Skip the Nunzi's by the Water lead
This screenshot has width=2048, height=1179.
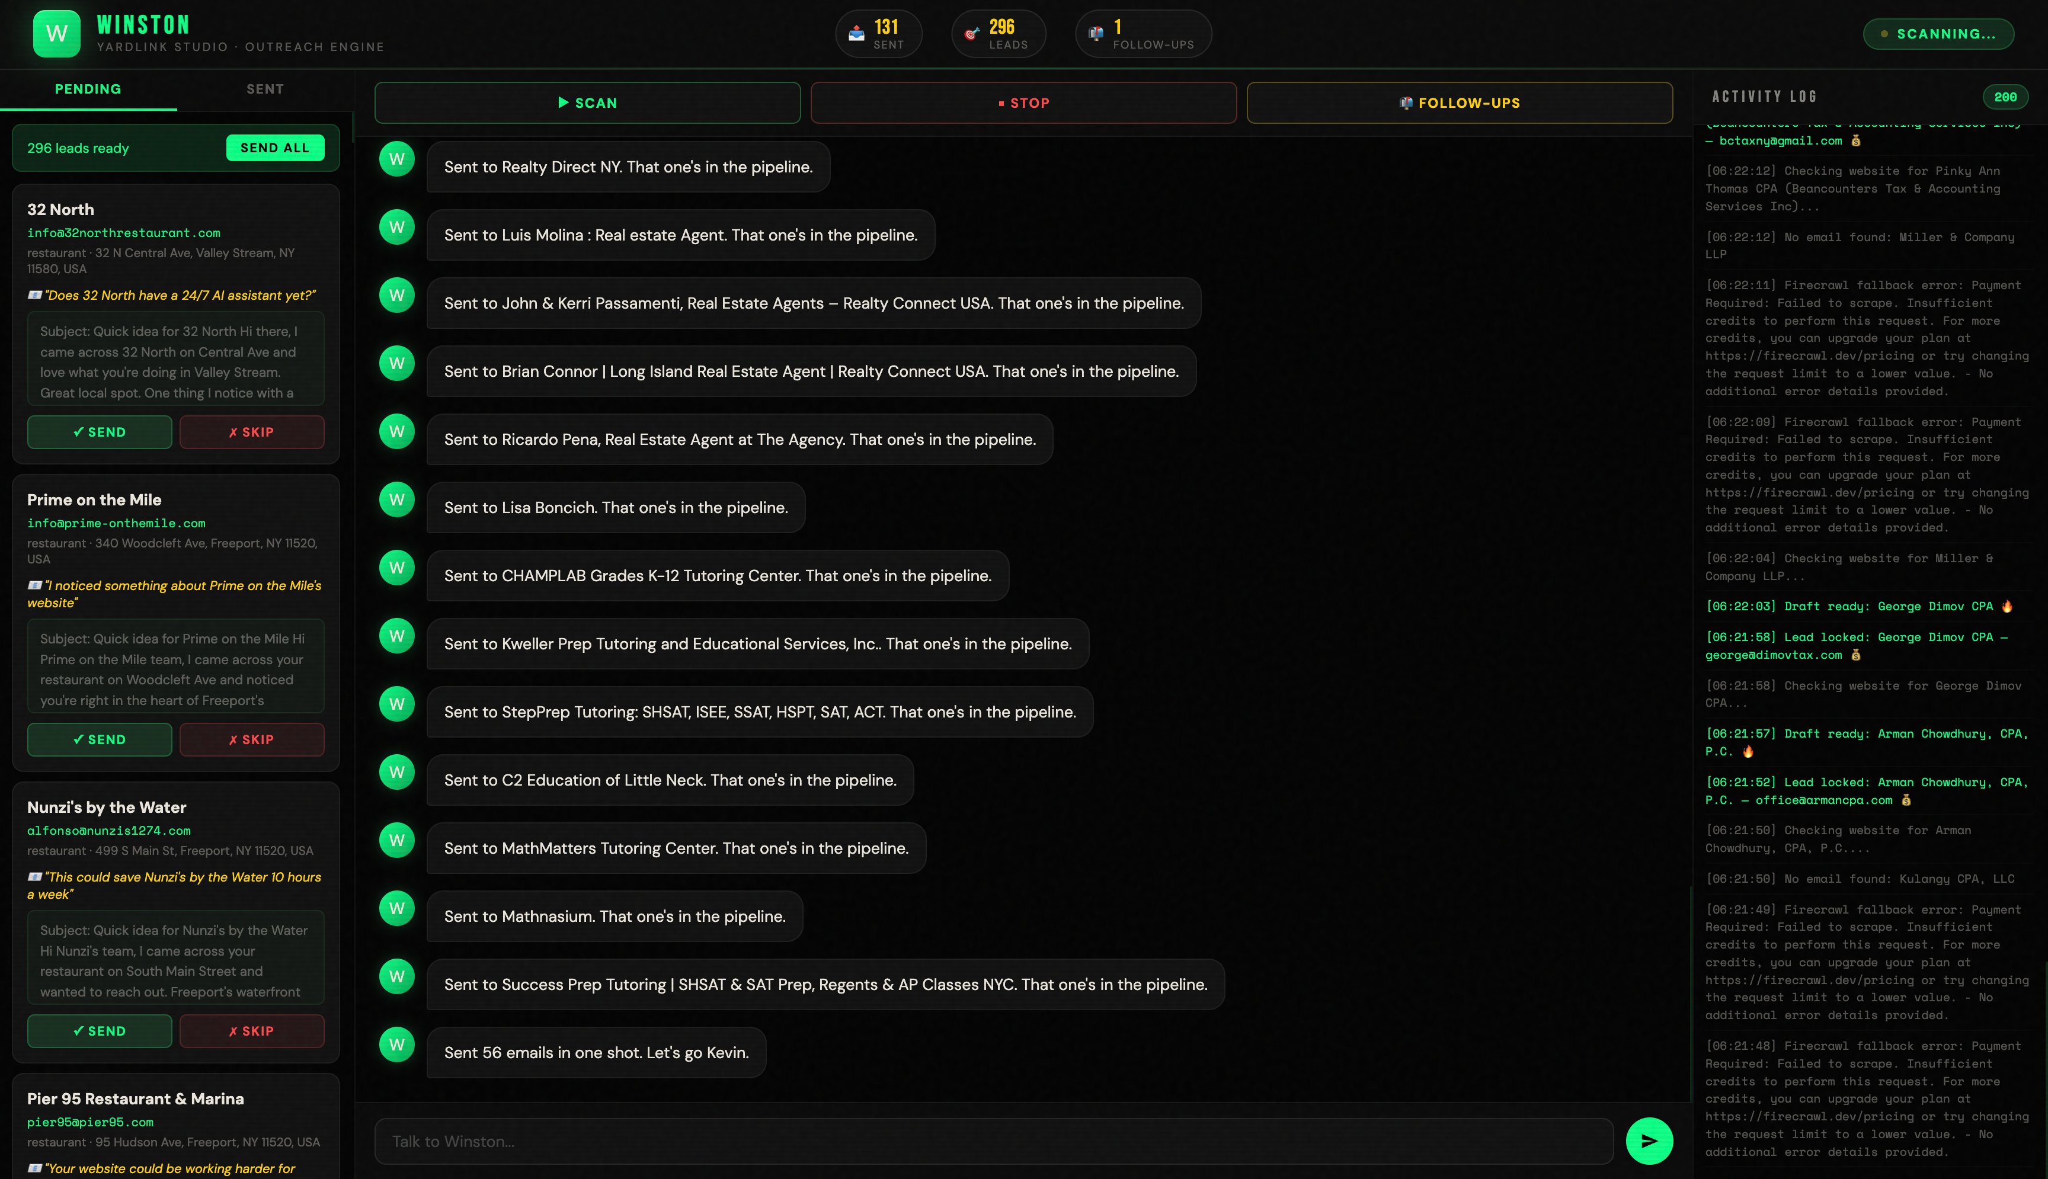point(252,1031)
